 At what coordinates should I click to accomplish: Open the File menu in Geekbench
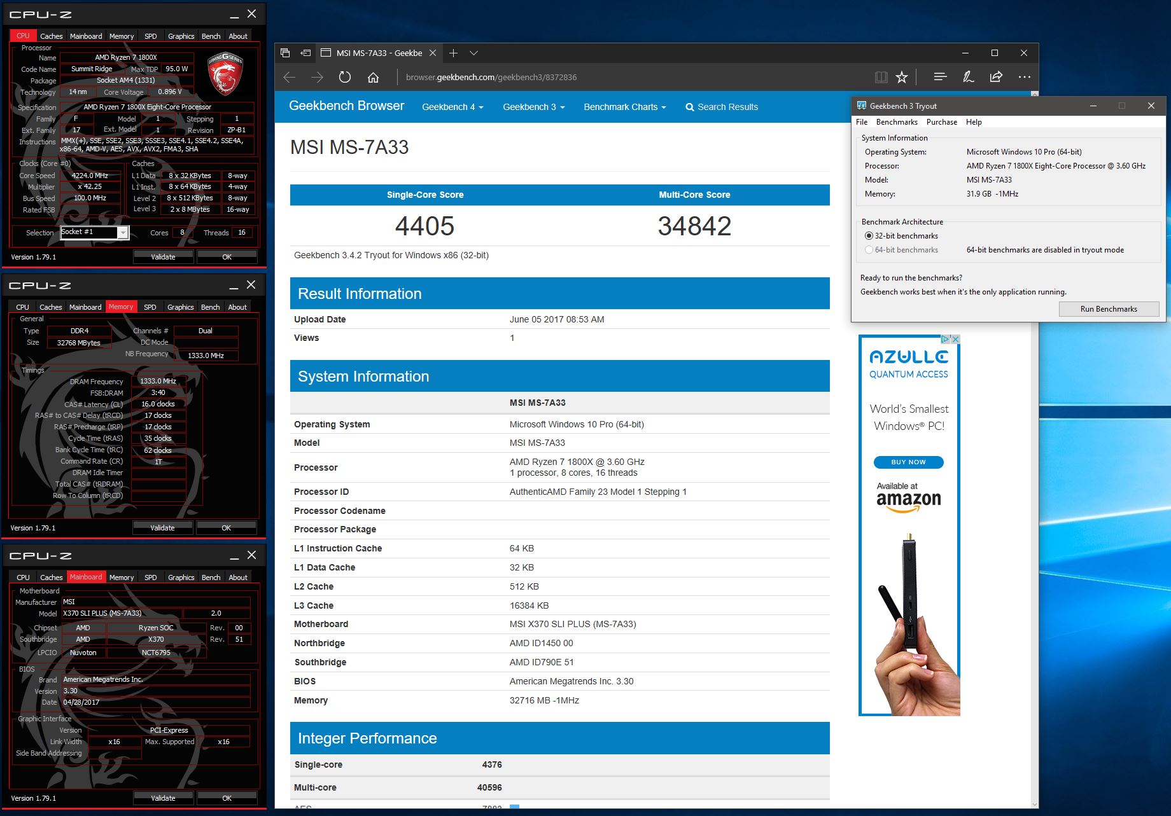[862, 122]
